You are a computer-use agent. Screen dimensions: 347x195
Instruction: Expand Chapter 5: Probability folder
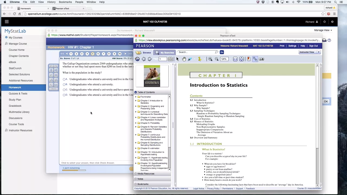tap(136, 123)
